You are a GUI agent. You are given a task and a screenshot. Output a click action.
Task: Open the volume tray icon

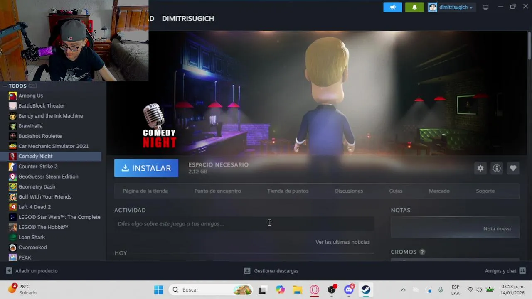tap(479, 290)
